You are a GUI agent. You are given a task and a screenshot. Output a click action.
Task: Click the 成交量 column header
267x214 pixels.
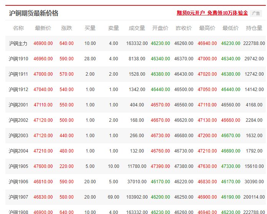[137, 28]
